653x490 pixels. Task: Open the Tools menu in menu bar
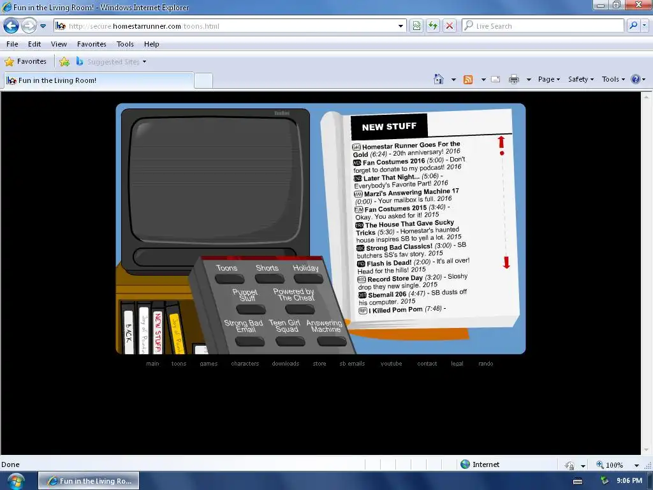[125, 44]
